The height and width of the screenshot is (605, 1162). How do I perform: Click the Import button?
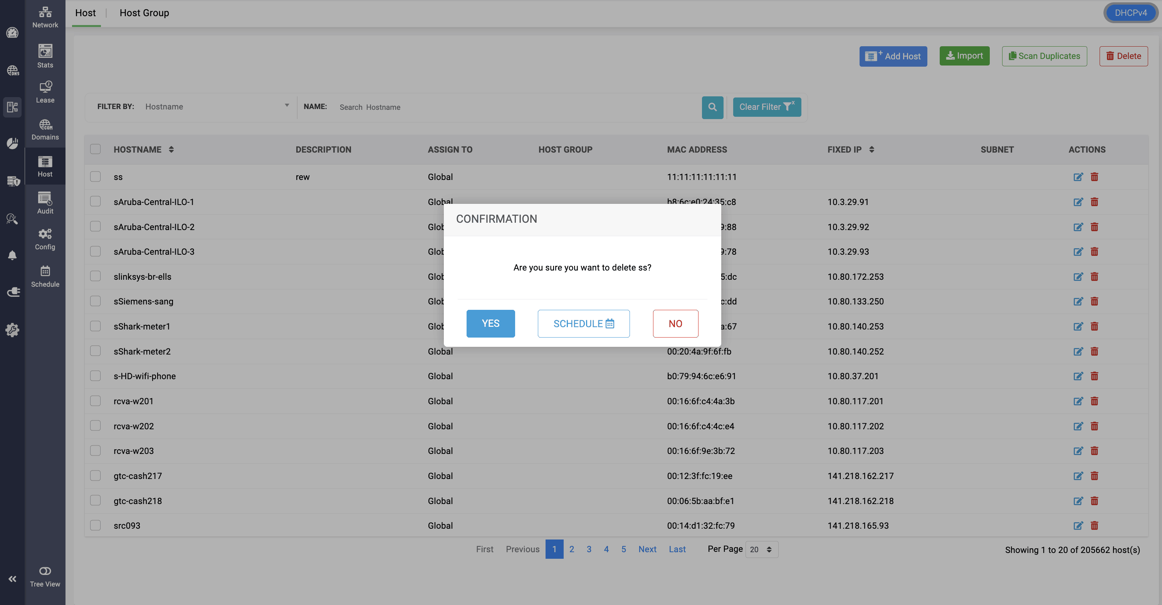tap(964, 56)
